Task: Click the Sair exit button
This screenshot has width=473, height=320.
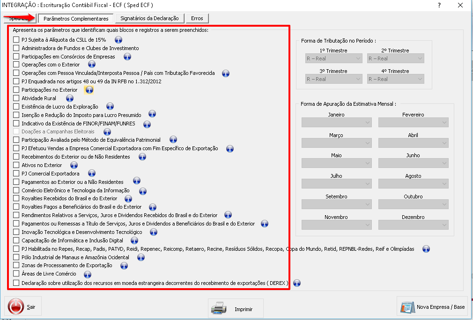Action: click(x=23, y=307)
